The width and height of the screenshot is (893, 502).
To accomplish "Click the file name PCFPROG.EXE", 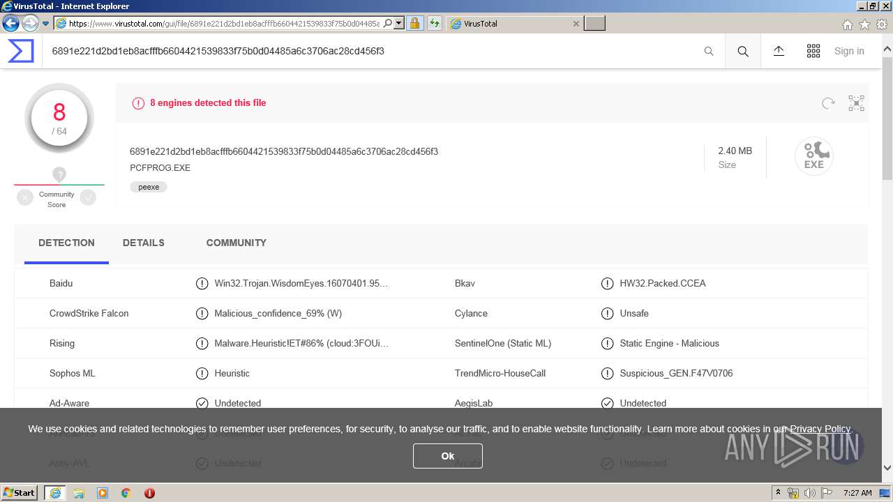I will 160,168.
